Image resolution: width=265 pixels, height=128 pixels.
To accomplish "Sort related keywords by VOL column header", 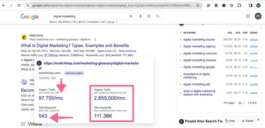I will pyautogui.click(x=230, y=33).
